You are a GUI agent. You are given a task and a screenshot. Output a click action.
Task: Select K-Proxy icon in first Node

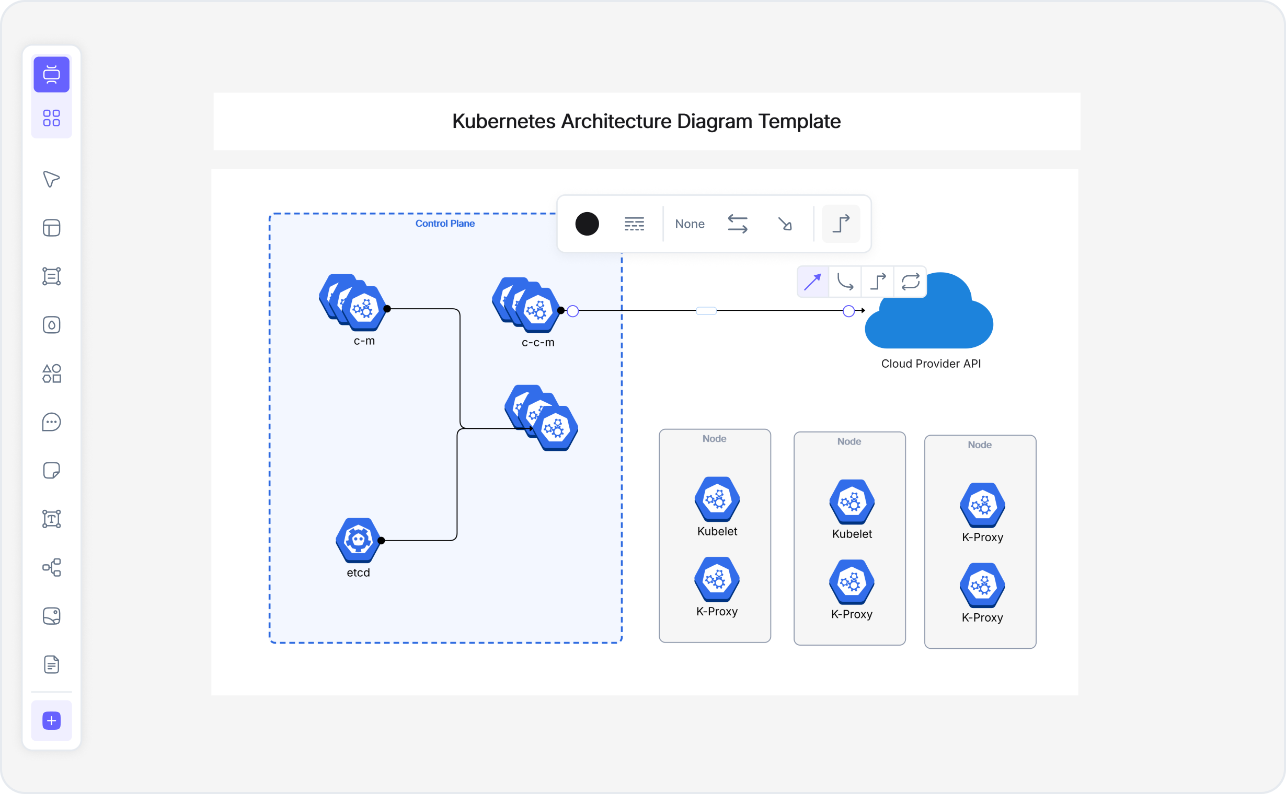click(717, 580)
